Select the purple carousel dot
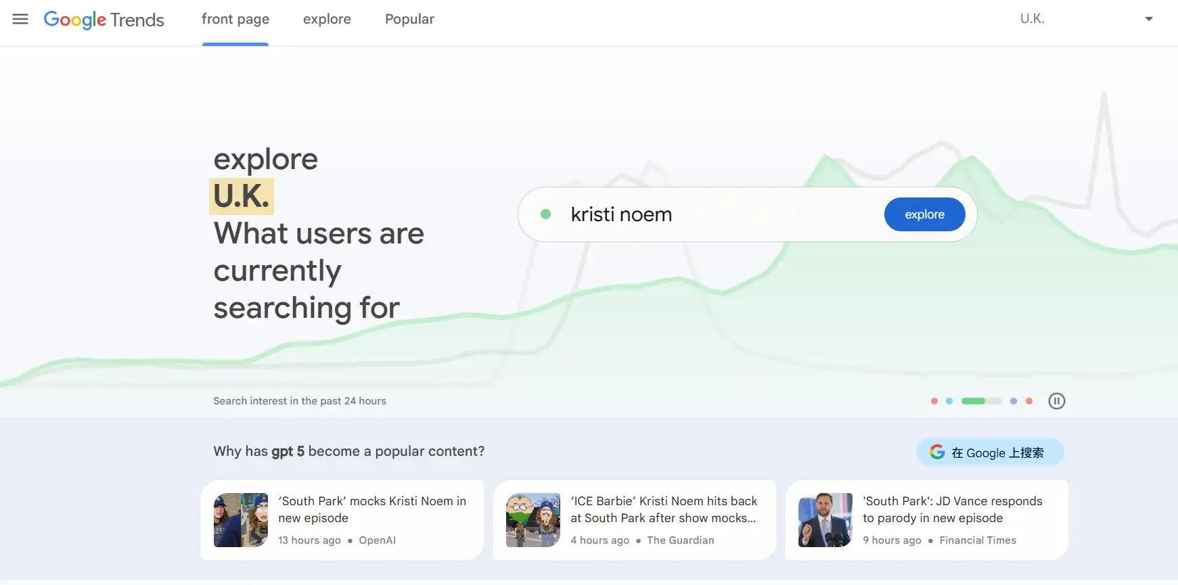The height and width of the screenshot is (585, 1178). coord(1014,401)
